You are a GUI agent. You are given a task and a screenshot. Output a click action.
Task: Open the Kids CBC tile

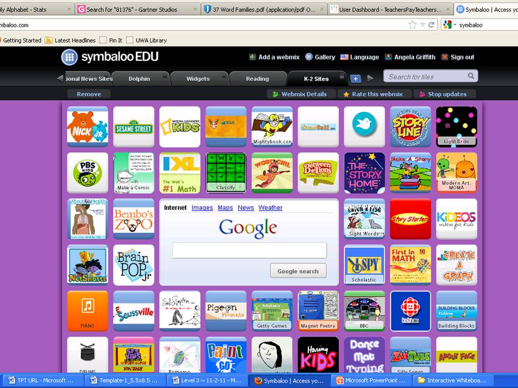410,311
